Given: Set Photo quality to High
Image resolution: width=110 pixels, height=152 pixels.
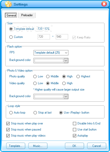Looking at the screenshot, I should point(64,77).
